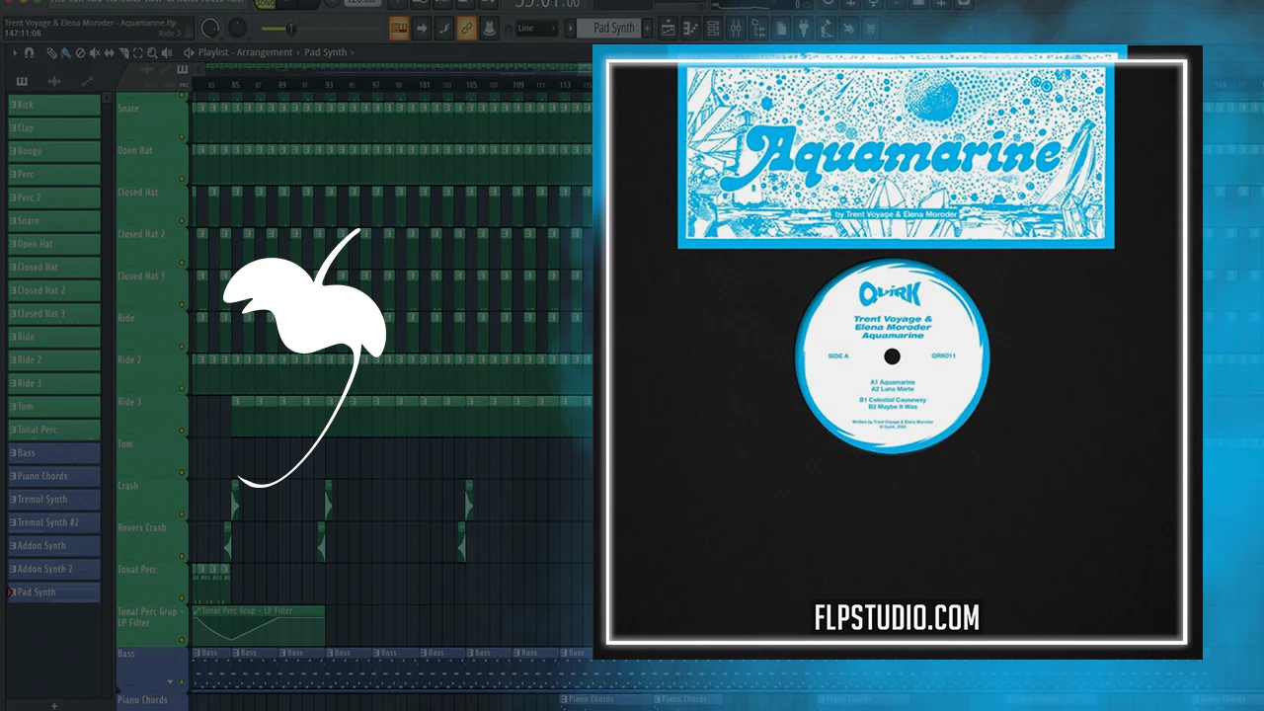Select the playlist slice tool
This screenshot has height=711, width=1264.
(x=123, y=52)
